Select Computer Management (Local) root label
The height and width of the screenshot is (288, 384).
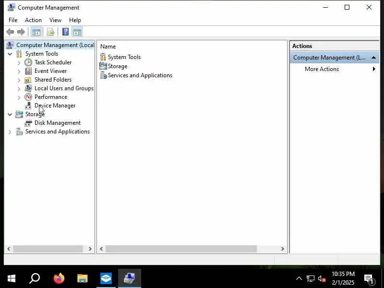tap(55, 45)
